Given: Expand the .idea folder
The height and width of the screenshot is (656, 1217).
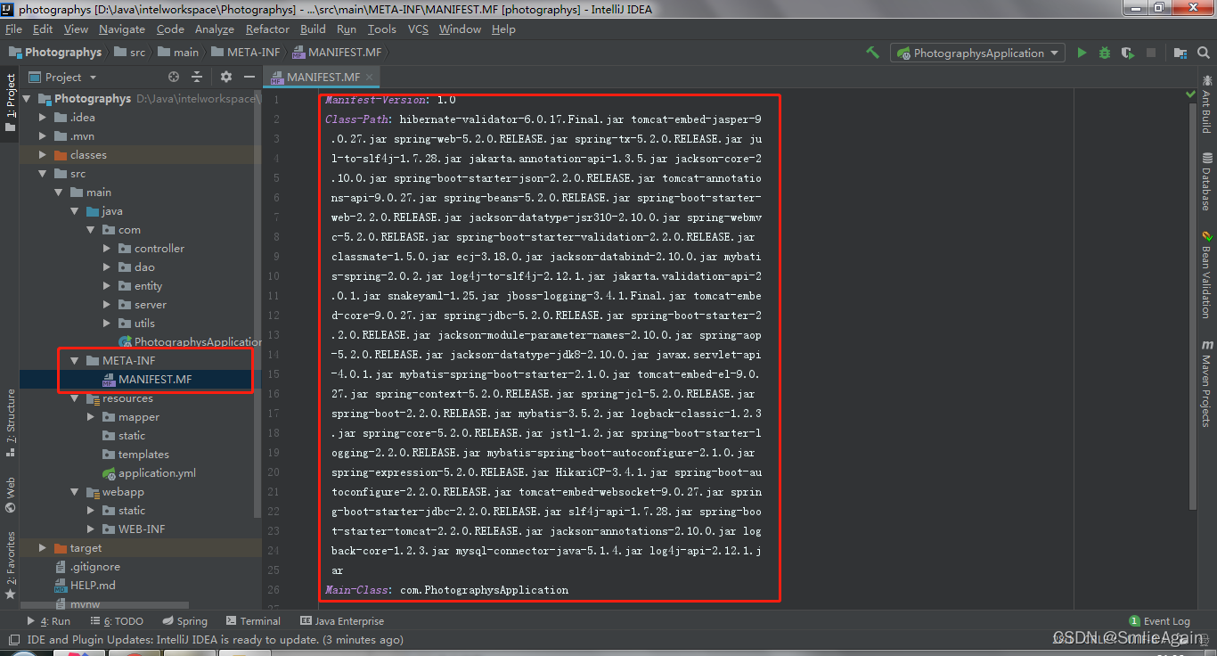Looking at the screenshot, I should [x=43, y=118].
